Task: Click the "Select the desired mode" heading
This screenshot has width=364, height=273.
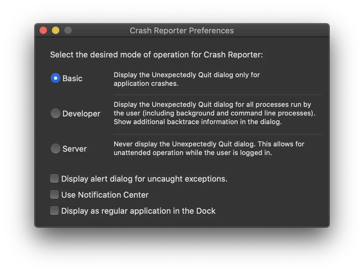Action: click(x=156, y=55)
